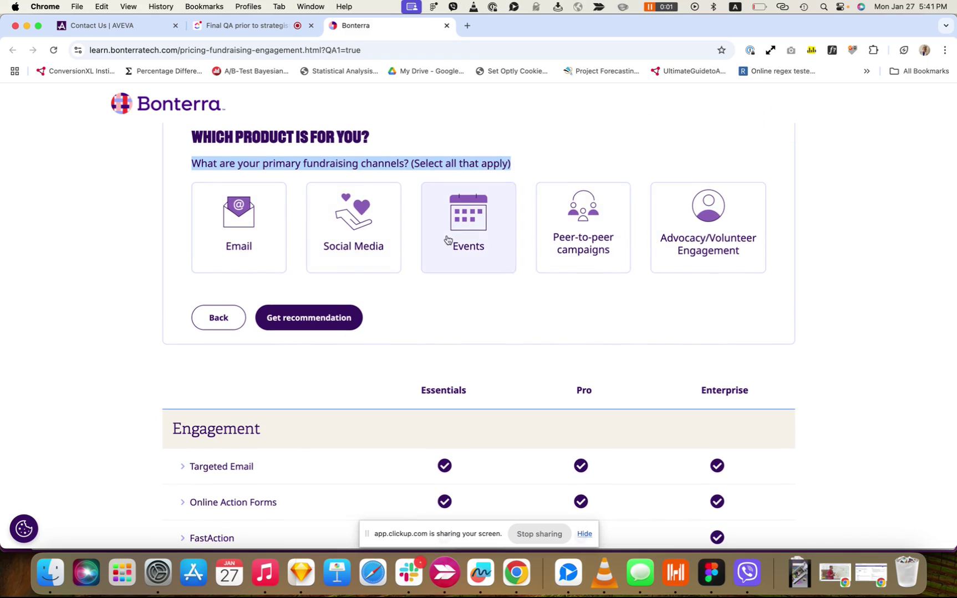
Task: Open the Chrome profile avatar
Action: [x=924, y=50]
